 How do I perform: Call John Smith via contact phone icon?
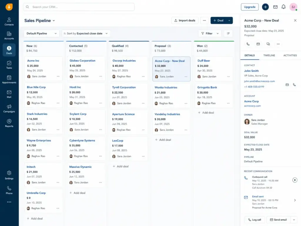tap(294, 85)
